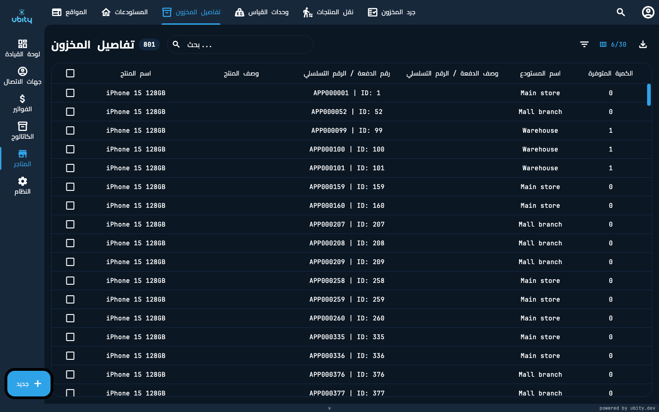Click the top-bar search magnifier icon
This screenshot has width=659, height=412.
(621, 12)
